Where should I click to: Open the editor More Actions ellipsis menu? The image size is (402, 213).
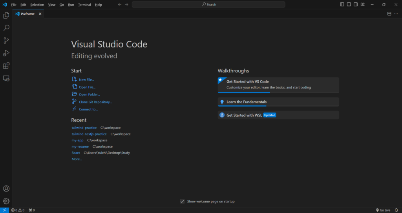[x=396, y=14]
